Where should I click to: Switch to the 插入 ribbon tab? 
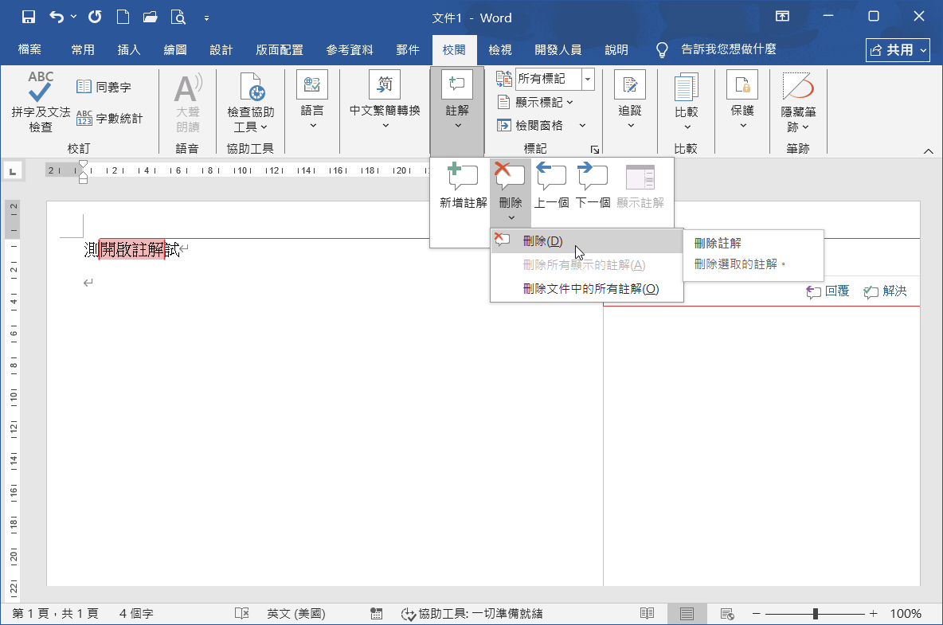[129, 49]
